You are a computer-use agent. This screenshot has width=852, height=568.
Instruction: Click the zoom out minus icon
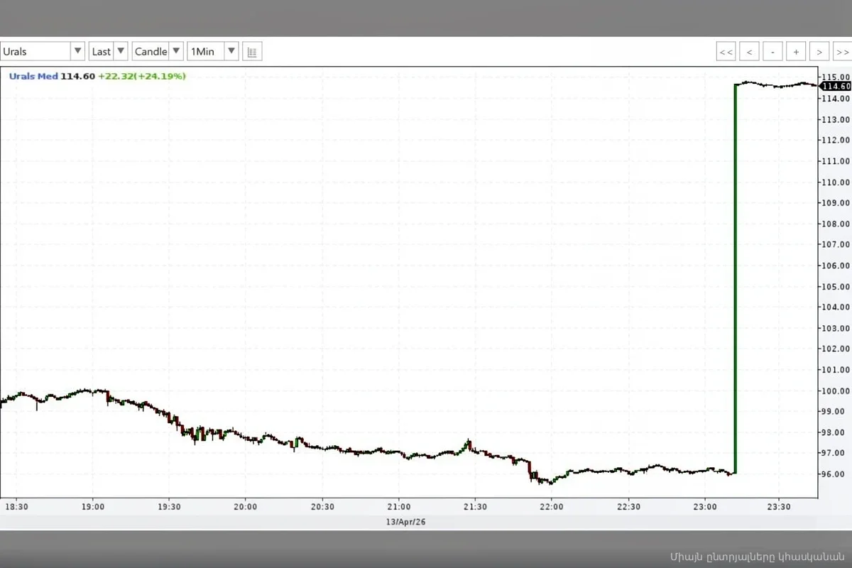772,51
